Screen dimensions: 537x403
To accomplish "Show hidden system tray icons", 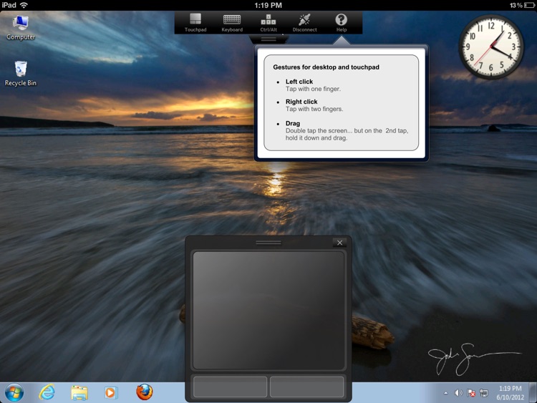I will tap(446, 393).
